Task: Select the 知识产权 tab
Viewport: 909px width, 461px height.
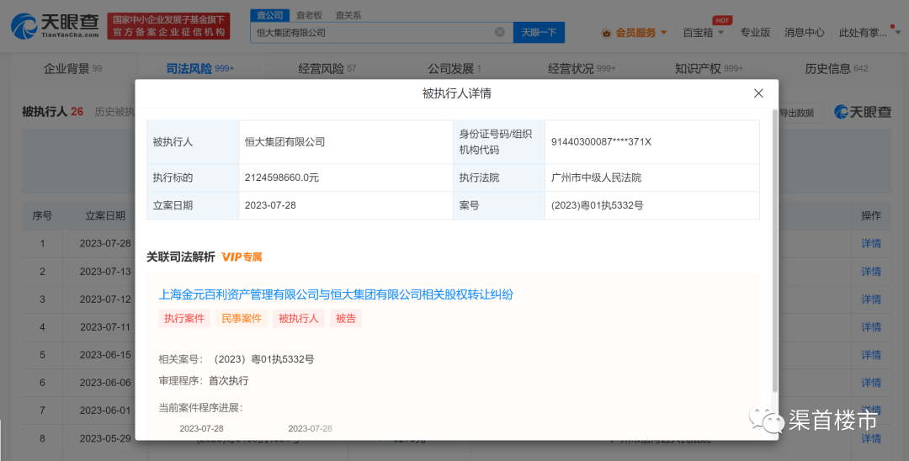Action: (x=709, y=69)
